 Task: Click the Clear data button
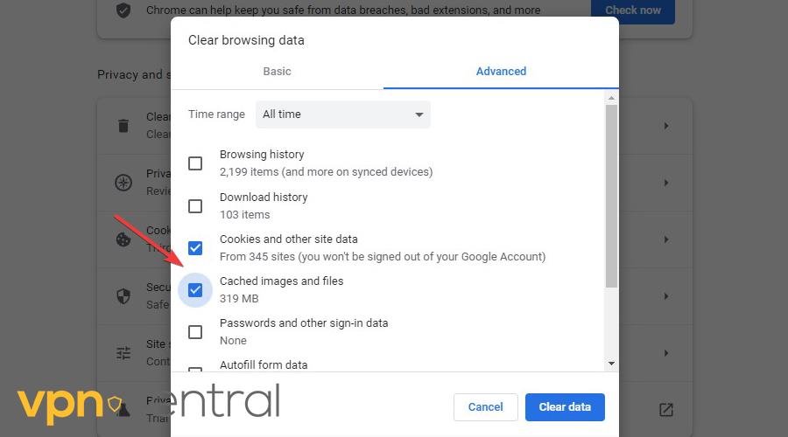565,407
